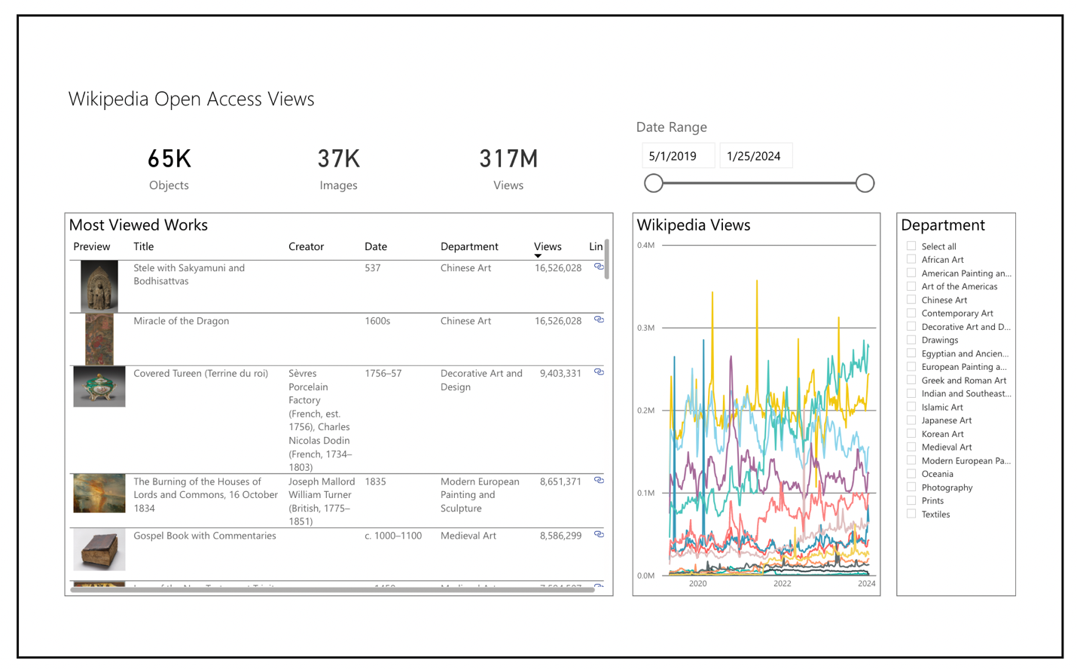Enable Egyptian and Ancient filter checkbox

[911, 353]
